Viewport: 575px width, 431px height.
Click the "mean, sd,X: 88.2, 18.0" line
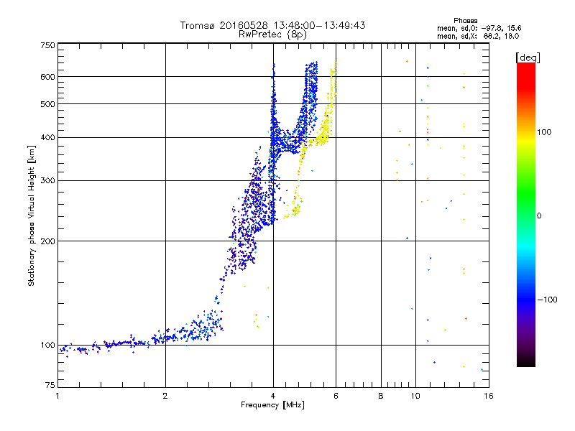[x=478, y=36]
